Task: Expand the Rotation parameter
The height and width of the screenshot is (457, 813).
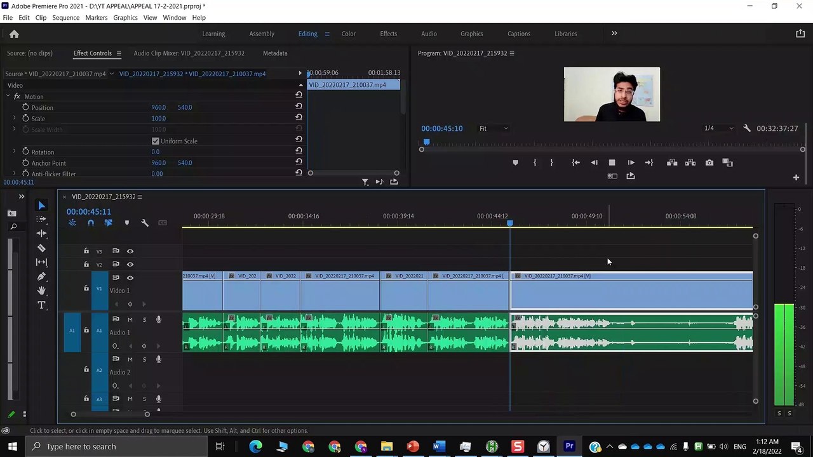Action: tap(14, 152)
